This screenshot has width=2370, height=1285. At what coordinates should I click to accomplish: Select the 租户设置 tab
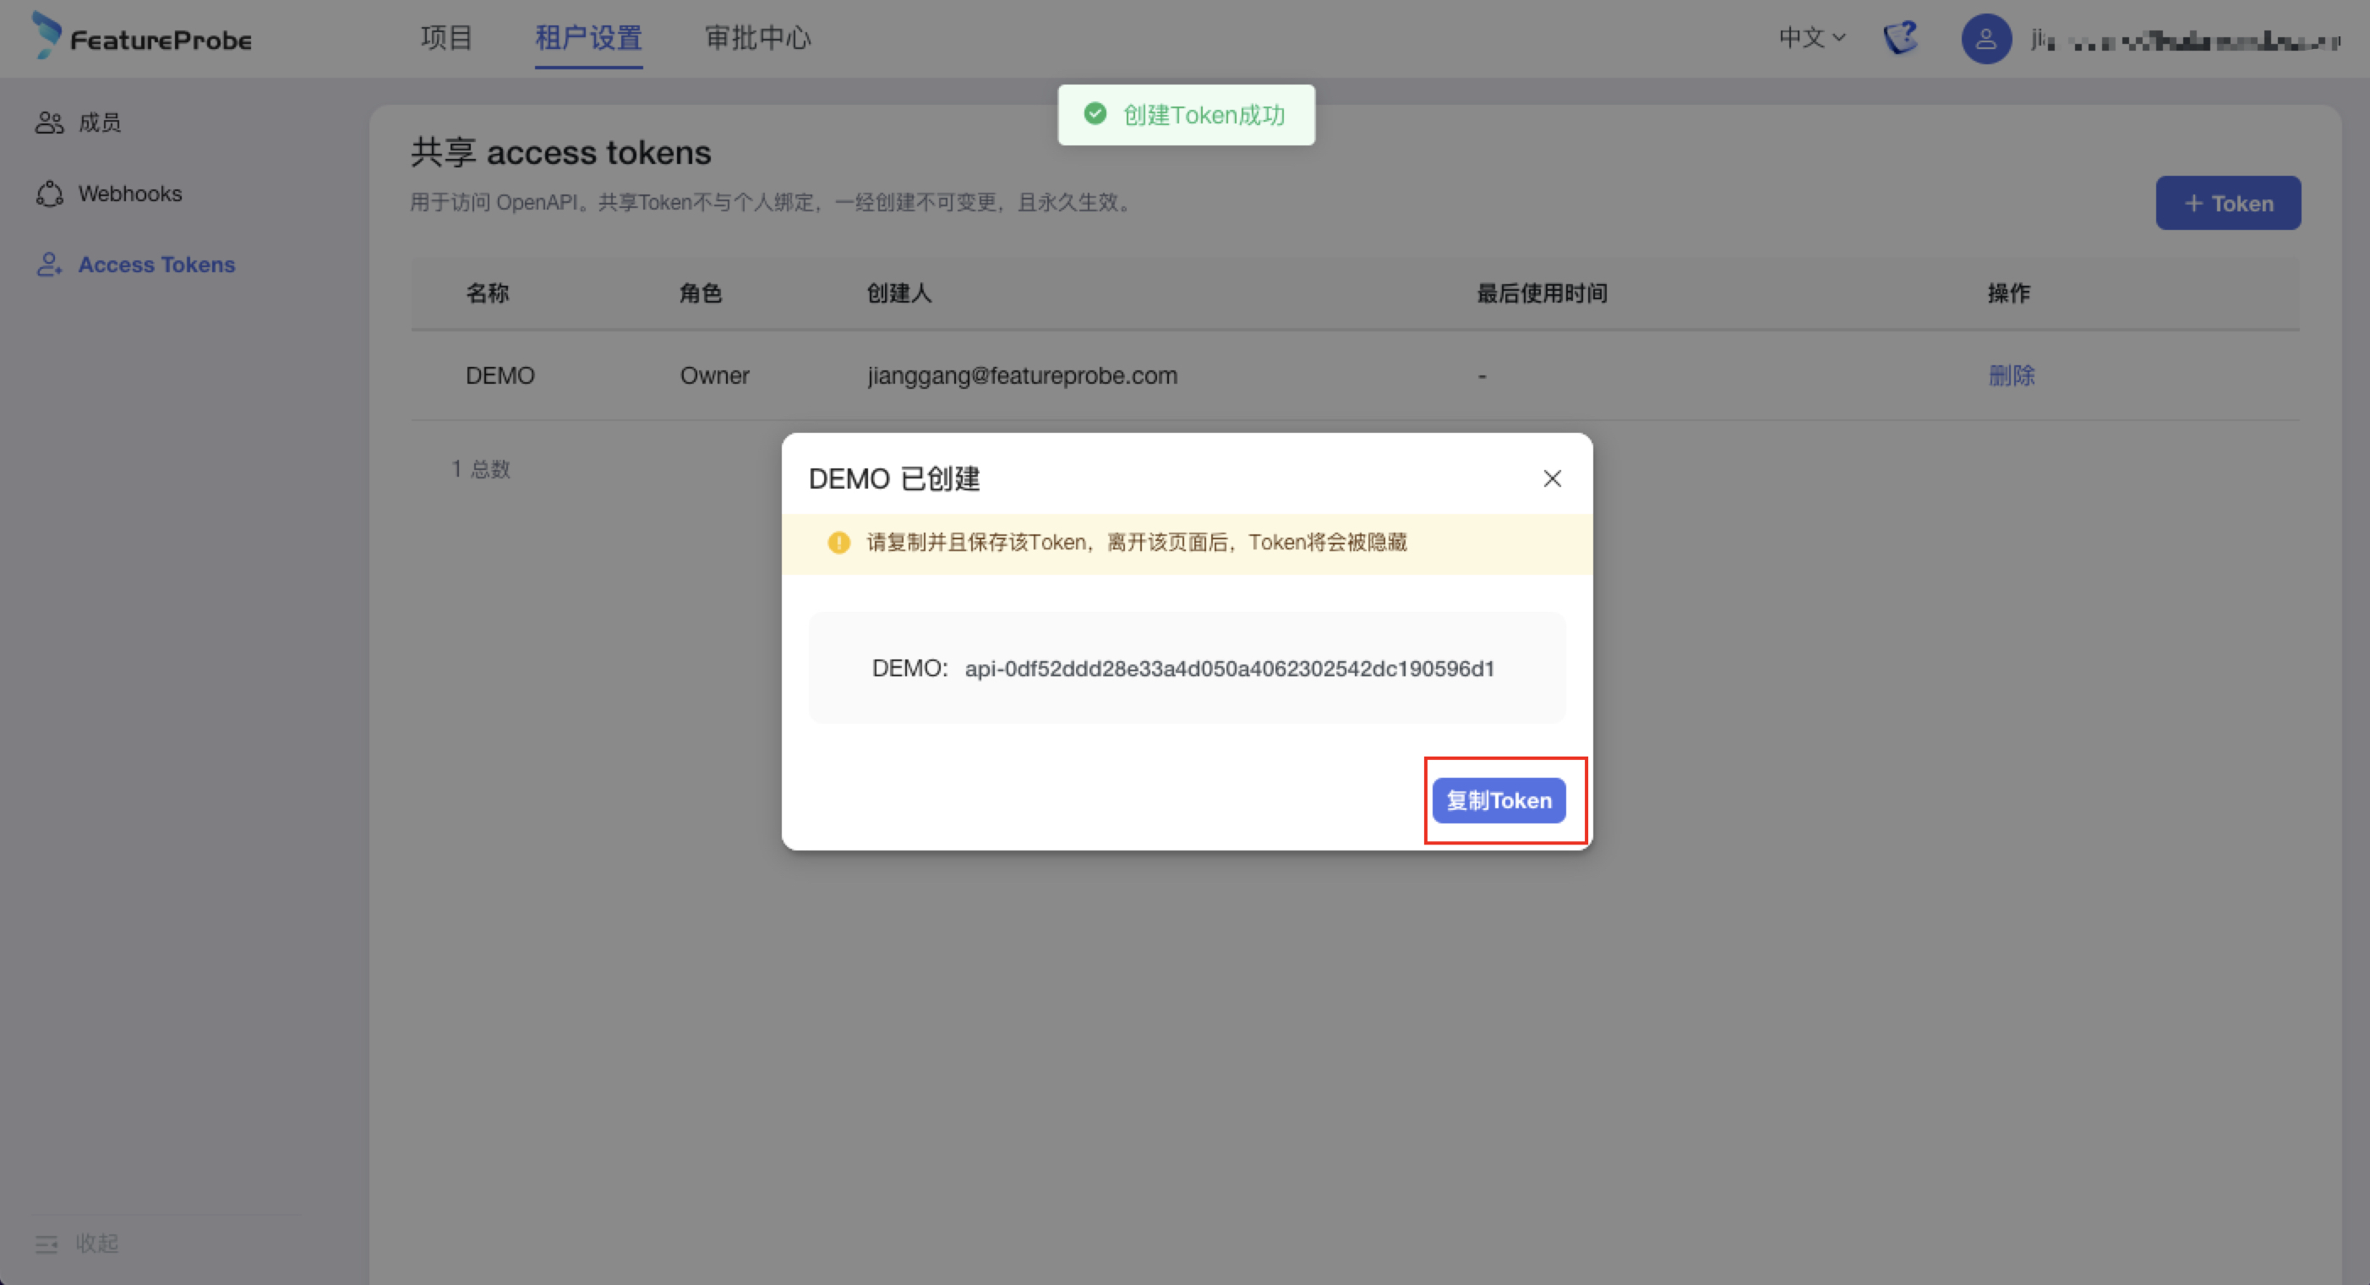tap(588, 38)
